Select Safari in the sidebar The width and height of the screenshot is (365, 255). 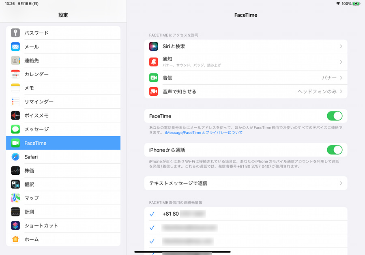pyautogui.click(x=63, y=157)
